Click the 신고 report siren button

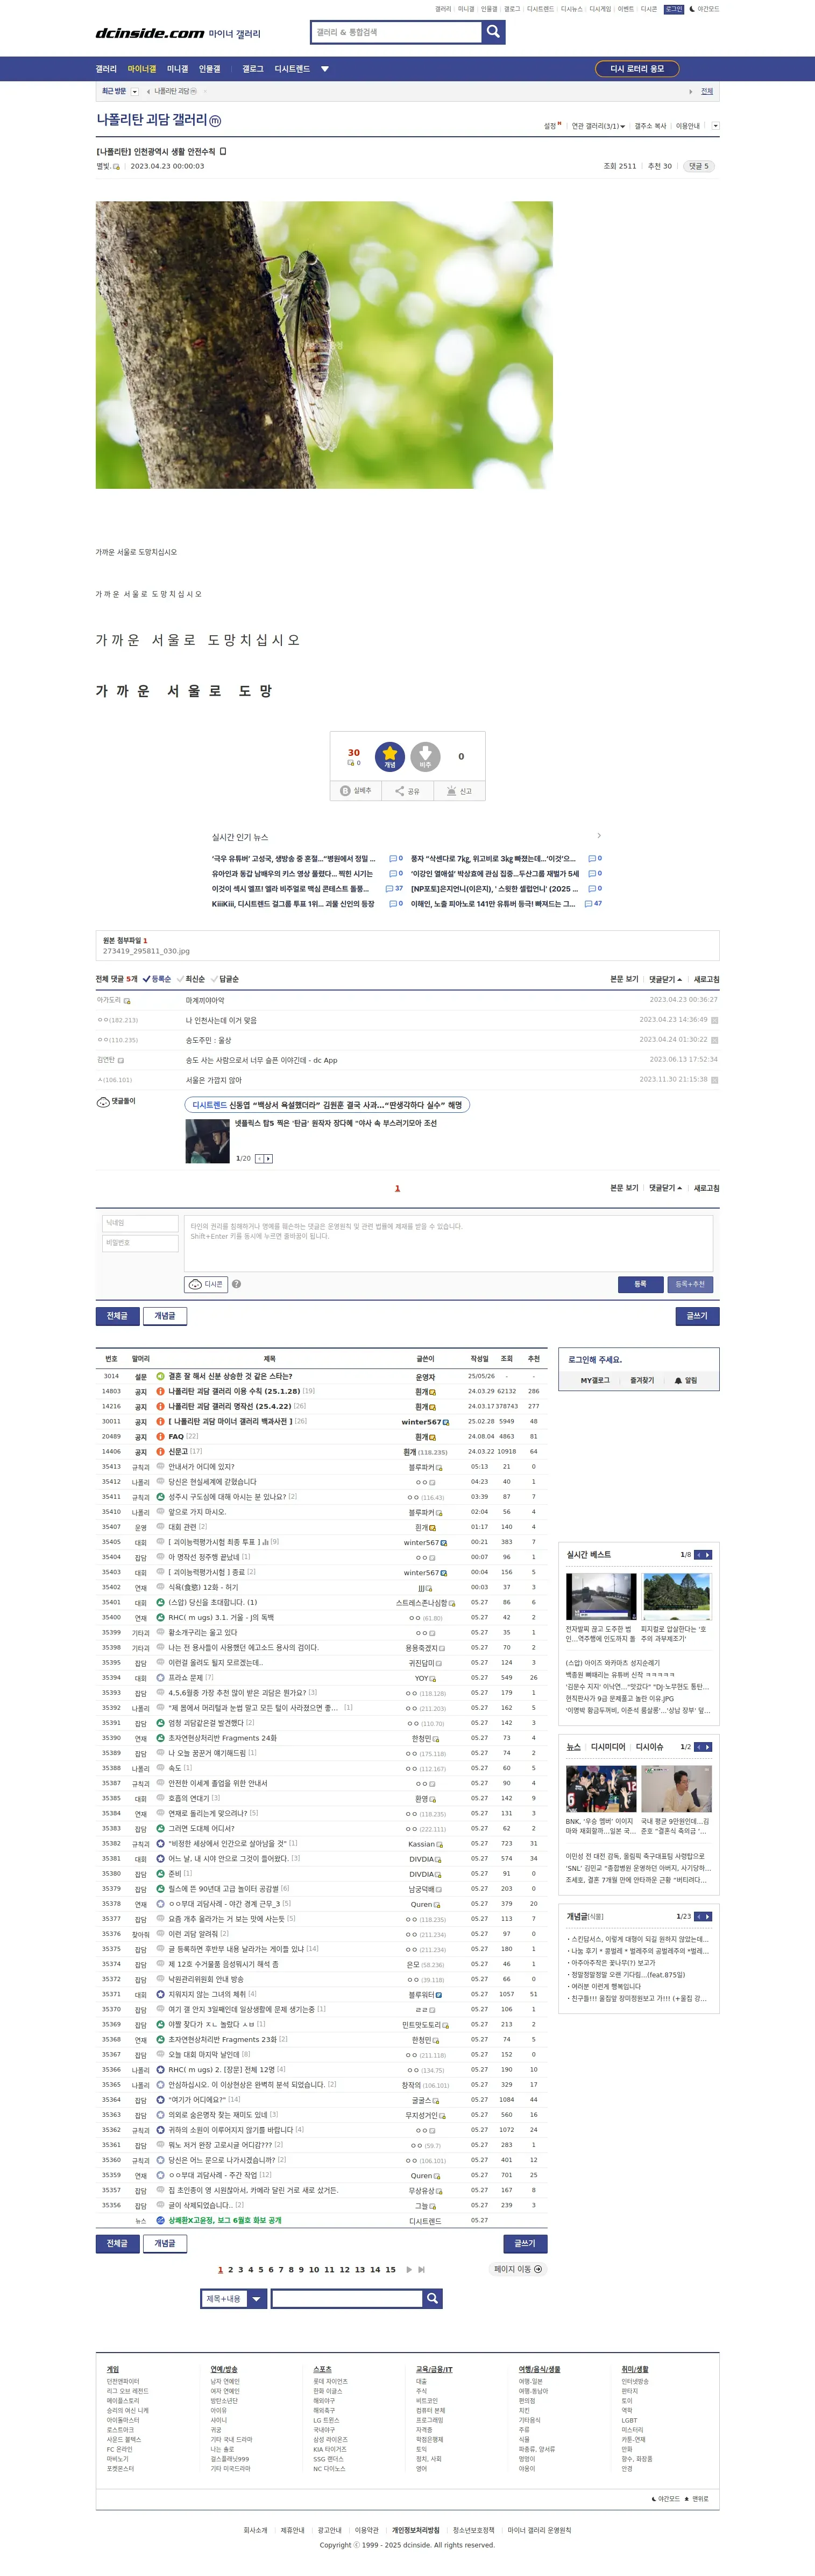[x=459, y=790]
